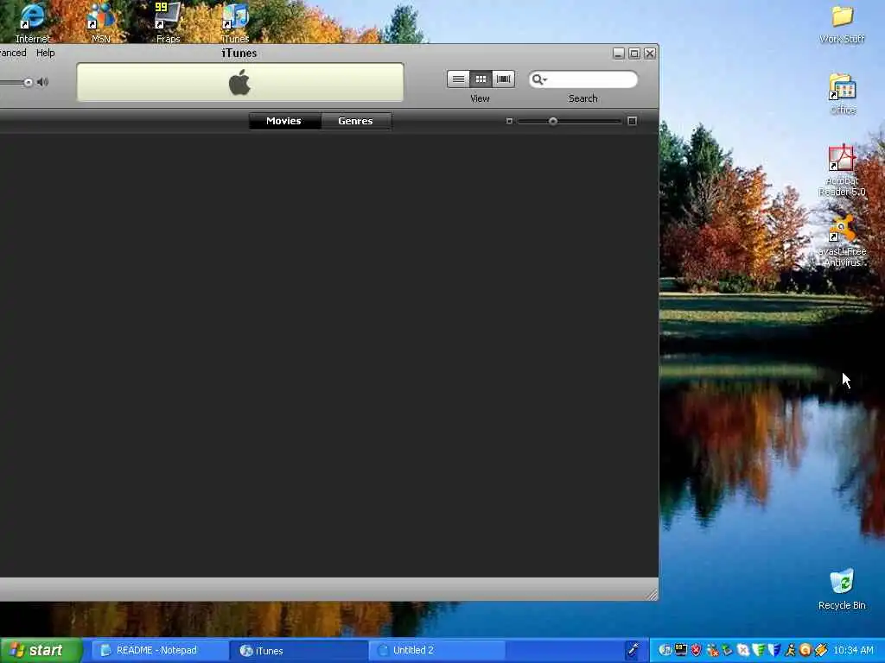
Task: Click the iTunes taskbar button
Action: pyautogui.click(x=298, y=651)
